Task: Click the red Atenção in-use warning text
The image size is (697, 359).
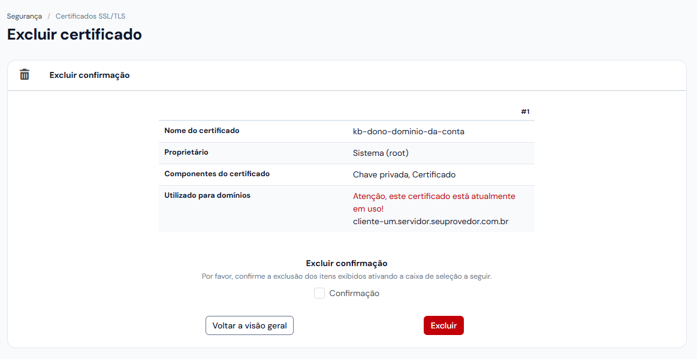Action: coord(434,202)
